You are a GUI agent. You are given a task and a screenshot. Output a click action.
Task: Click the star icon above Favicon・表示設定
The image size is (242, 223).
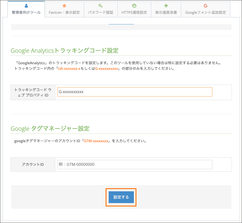[64, 6]
